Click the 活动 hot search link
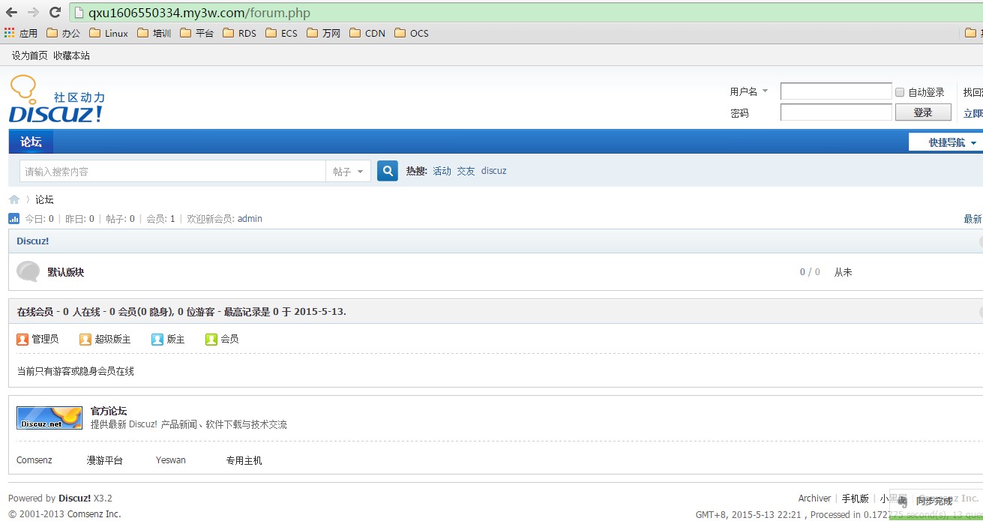Viewport: 983px width, 521px height. click(x=442, y=171)
